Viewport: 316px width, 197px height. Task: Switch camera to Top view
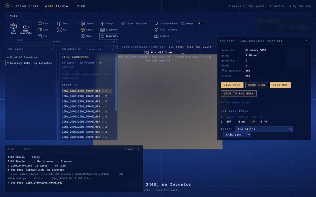[x=42, y=36]
